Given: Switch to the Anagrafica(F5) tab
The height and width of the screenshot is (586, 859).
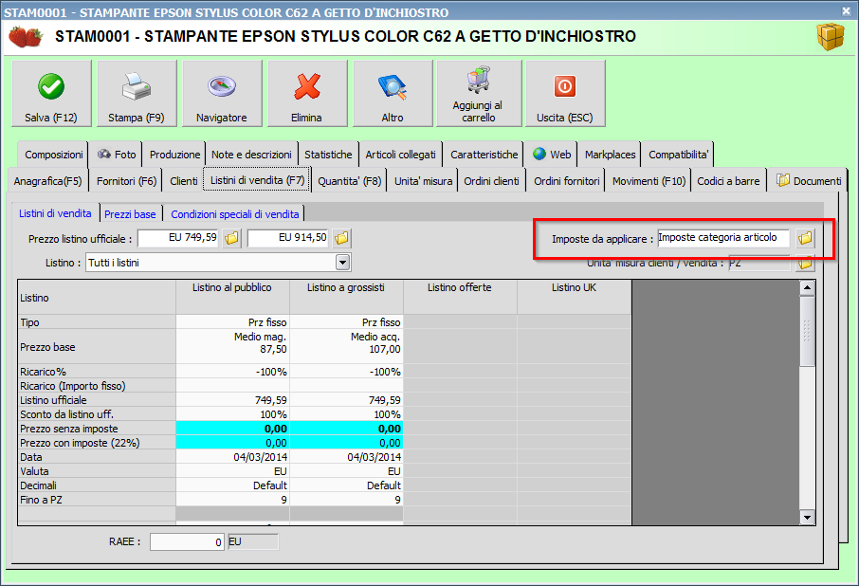Looking at the screenshot, I should (47, 181).
